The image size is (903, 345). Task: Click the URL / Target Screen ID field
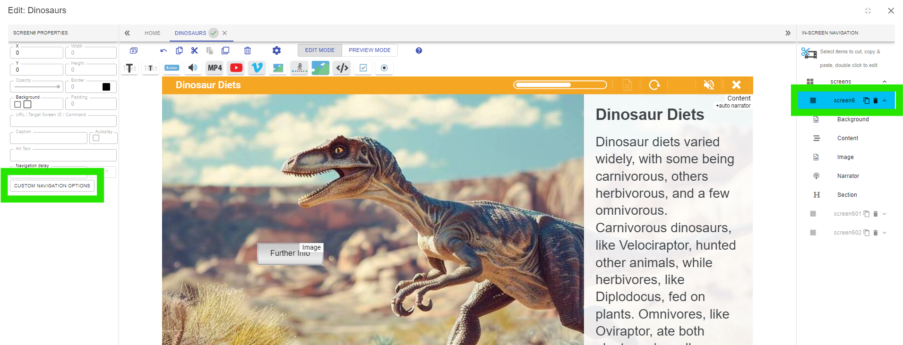63,121
